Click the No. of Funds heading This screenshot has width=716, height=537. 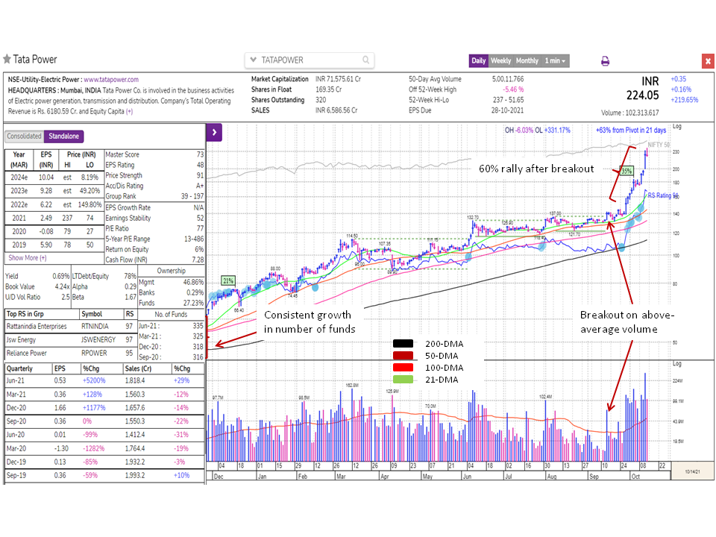click(171, 314)
